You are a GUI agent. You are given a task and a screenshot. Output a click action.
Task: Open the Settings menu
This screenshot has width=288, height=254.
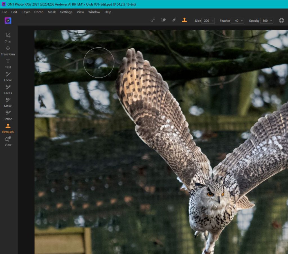tap(66, 12)
